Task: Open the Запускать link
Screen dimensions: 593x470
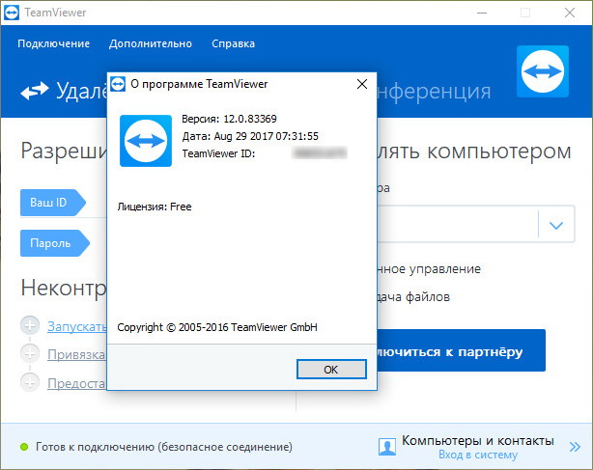Action: (76, 326)
